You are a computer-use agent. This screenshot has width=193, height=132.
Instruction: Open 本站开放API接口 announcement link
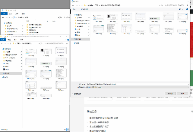tap(97, 131)
